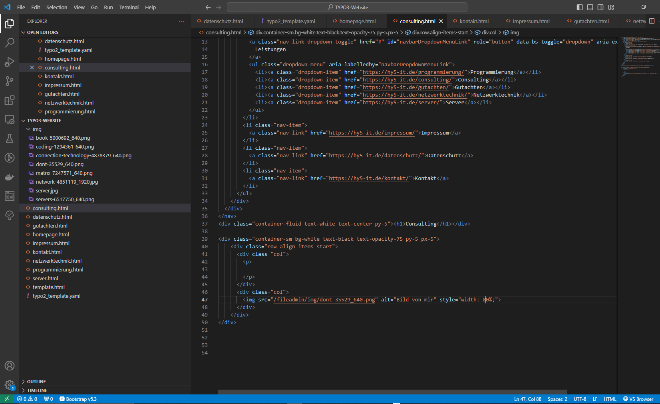Click the editor horizontal scrollbar
Image resolution: width=660 pixels, height=404 pixels.
392,392
